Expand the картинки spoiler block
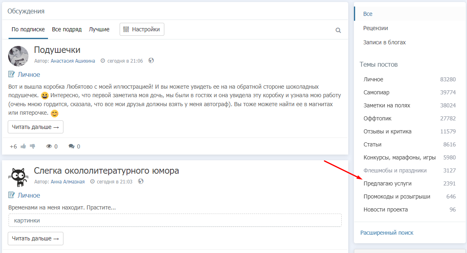This screenshot has width=467, height=253. coord(175,220)
